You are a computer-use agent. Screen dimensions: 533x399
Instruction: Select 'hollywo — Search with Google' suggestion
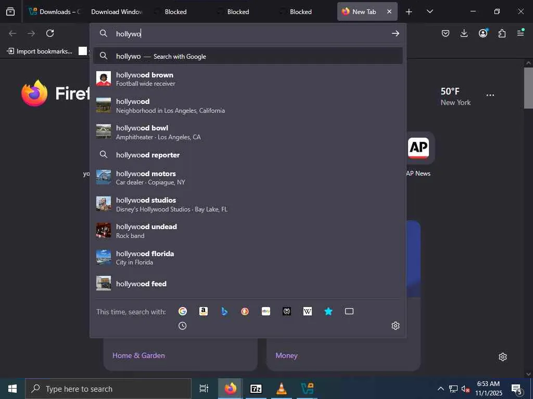(248, 56)
